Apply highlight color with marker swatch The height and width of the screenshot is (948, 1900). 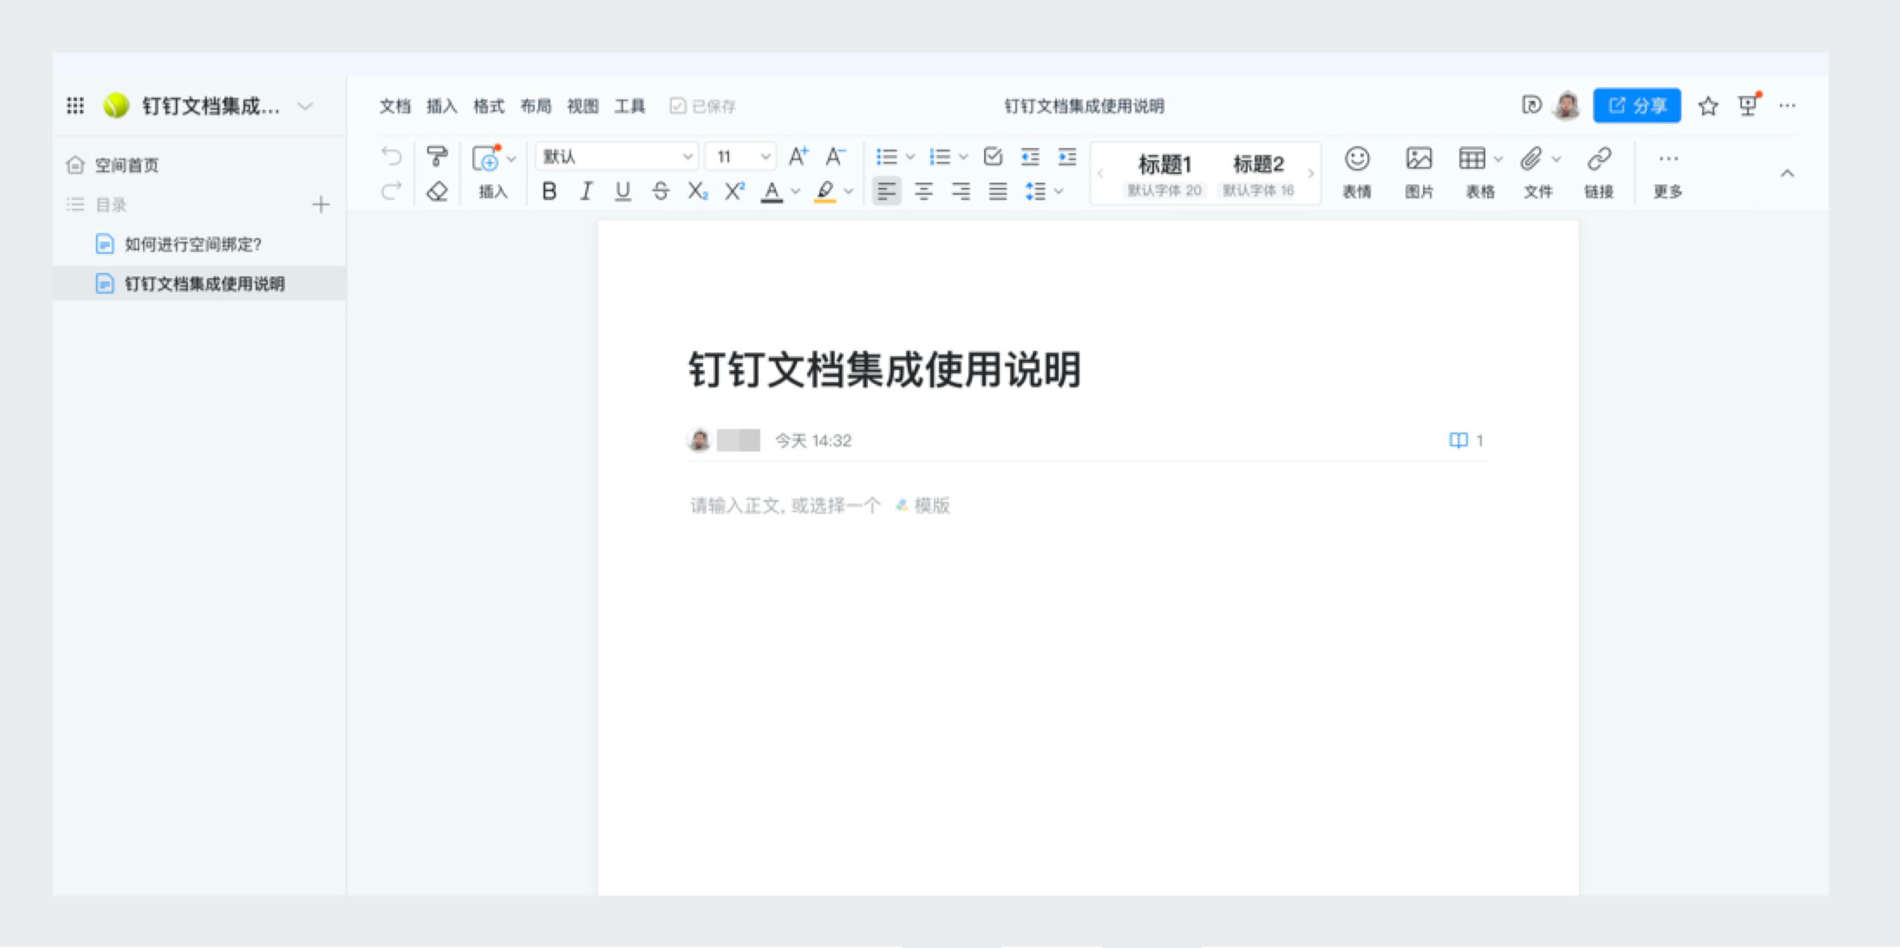click(x=825, y=192)
